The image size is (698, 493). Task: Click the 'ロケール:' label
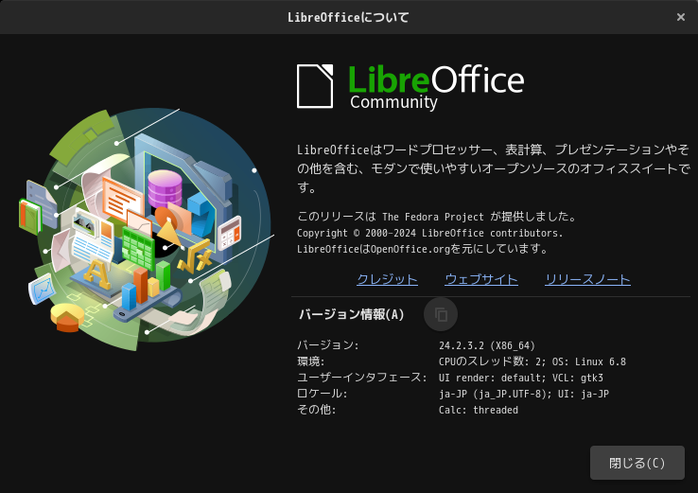point(322,394)
